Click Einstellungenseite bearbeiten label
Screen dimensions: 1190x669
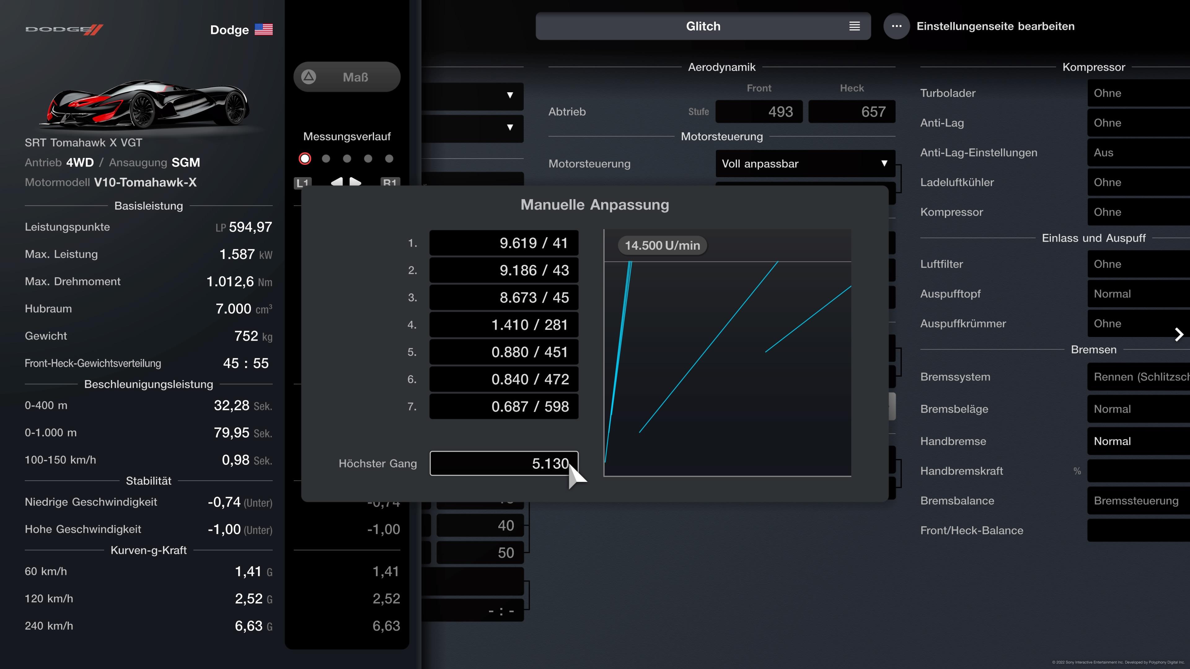[x=995, y=26]
